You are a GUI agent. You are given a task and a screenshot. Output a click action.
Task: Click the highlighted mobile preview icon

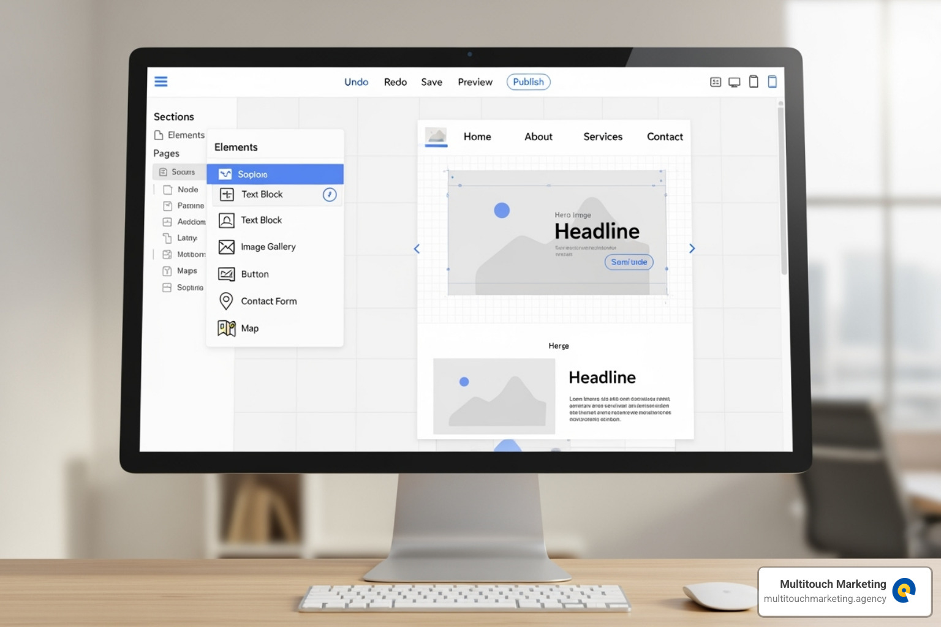click(x=772, y=81)
